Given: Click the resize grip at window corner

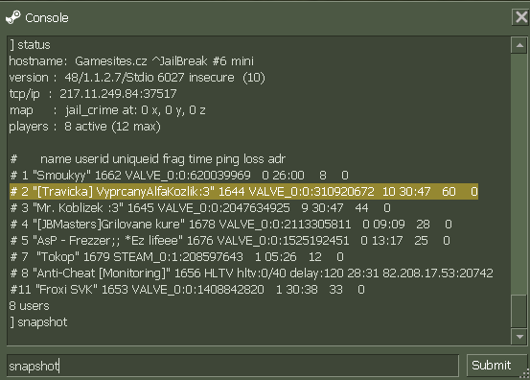Looking at the screenshot, I should pyautogui.click(x=525, y=375).
